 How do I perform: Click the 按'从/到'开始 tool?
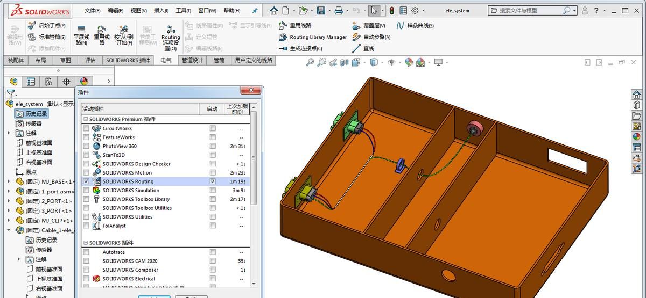(123, 35)
